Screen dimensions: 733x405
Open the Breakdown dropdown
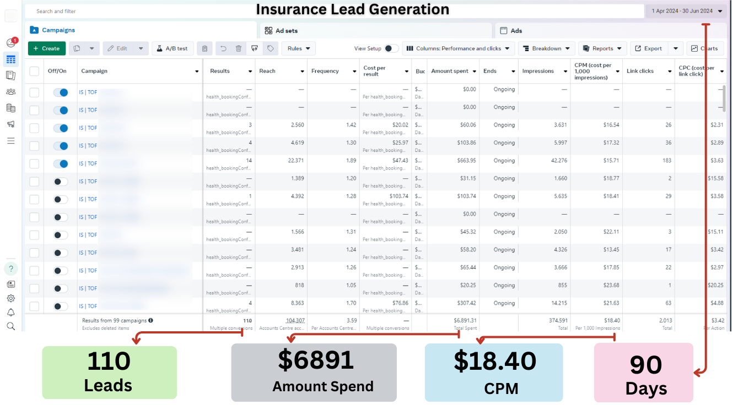point(547,48)
